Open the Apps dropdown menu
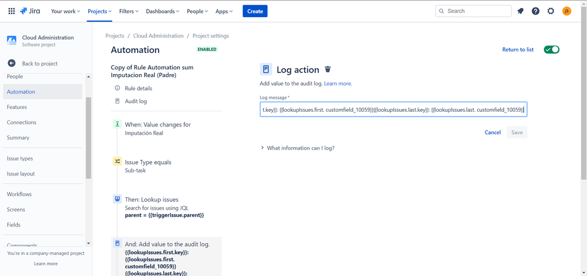The image size is (587, 276). [x=224, y=11]
